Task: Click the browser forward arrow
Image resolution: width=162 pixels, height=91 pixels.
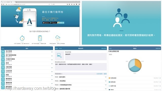Action: [x=4, y=4]
